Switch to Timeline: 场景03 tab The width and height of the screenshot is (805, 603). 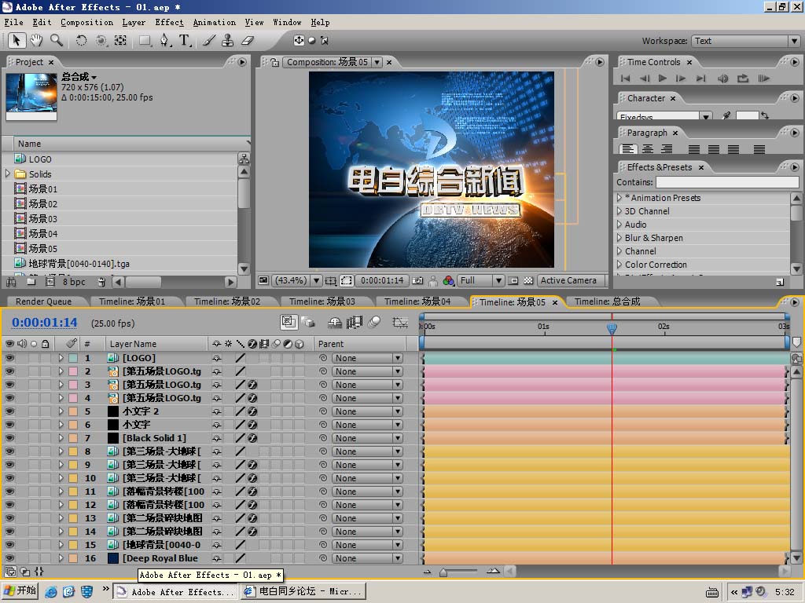click(x=322, y=301)
